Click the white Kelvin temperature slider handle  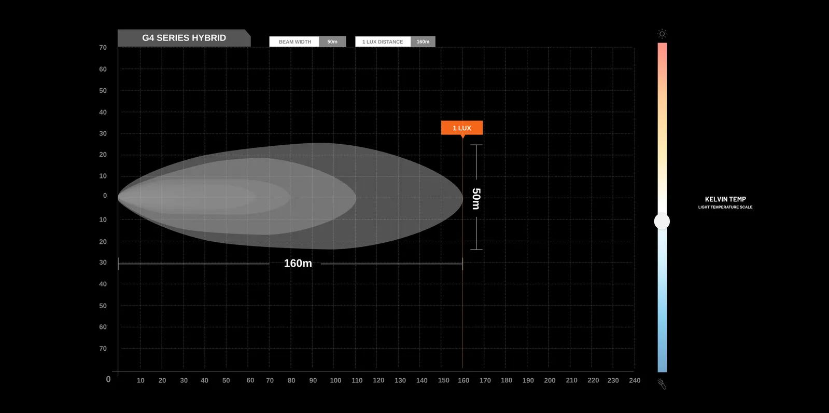point(662,222)
